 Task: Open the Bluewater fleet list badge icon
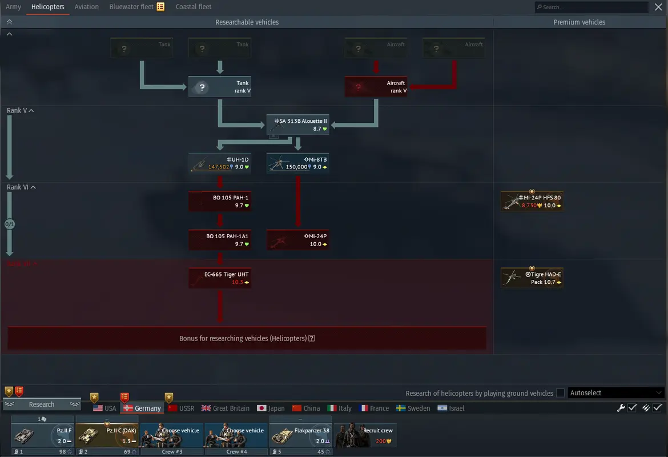tap(160, 7)
